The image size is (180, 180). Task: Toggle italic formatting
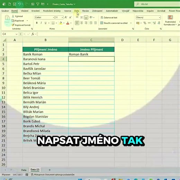[41, 23]
